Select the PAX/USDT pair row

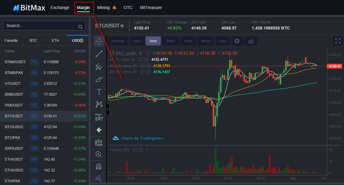point(44,105)
